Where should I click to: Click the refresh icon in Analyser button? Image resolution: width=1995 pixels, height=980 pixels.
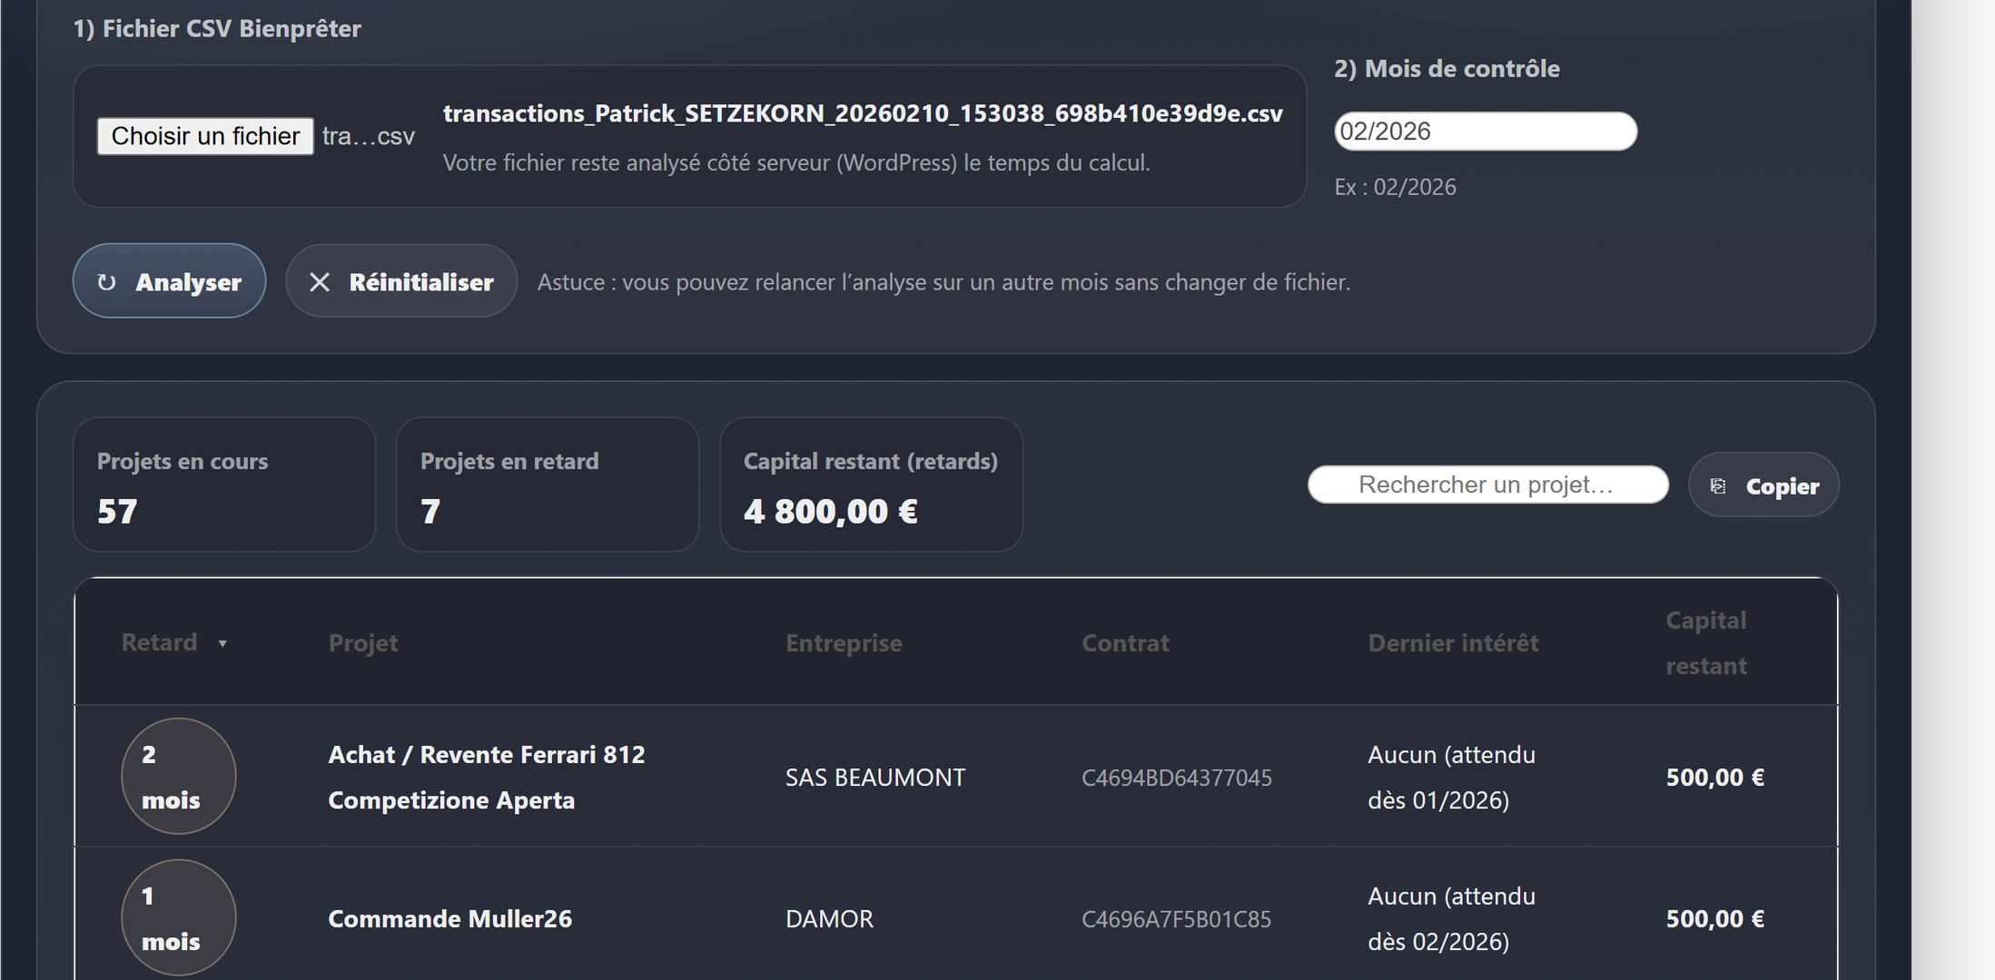[106, 282]
